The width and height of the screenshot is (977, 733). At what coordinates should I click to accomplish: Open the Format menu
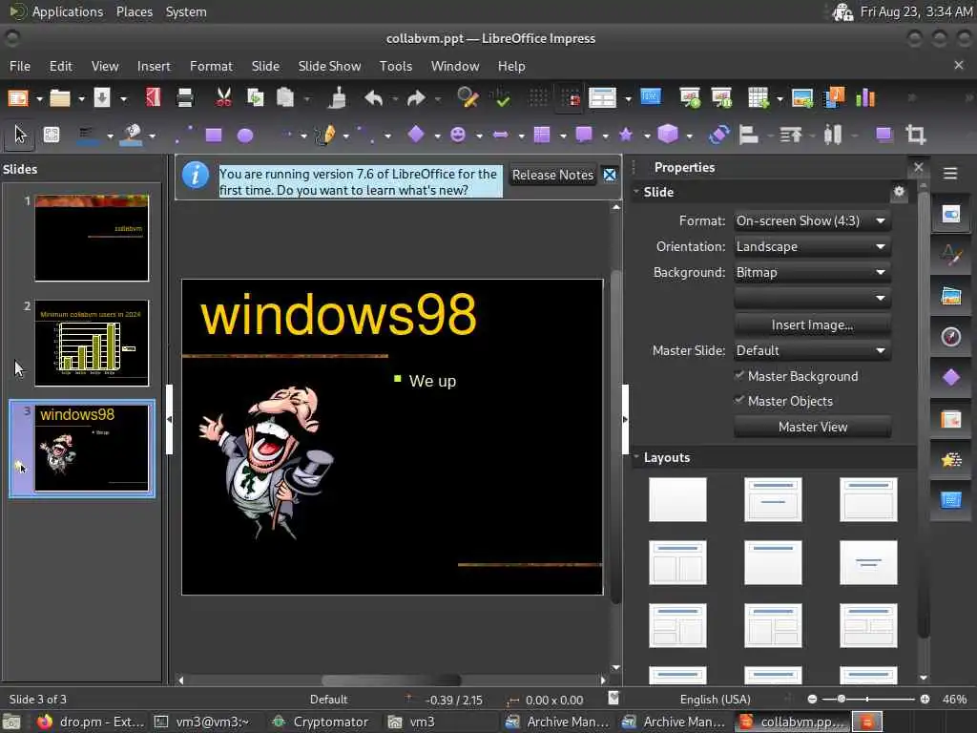click(x=211, y=66)
